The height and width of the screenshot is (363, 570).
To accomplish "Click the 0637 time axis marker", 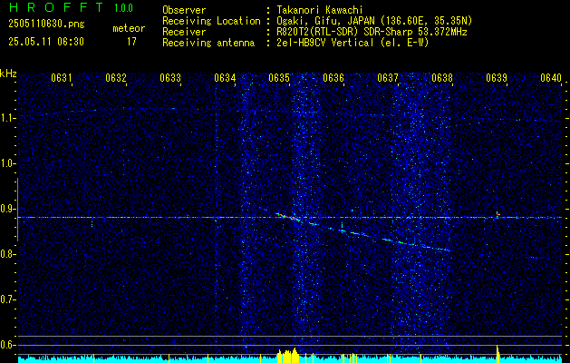I will pos(388,78).
